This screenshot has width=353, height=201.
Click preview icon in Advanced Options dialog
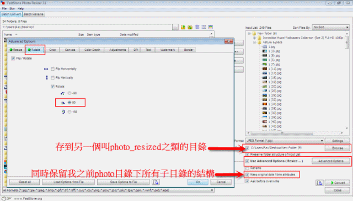click(x=156, y=182)
